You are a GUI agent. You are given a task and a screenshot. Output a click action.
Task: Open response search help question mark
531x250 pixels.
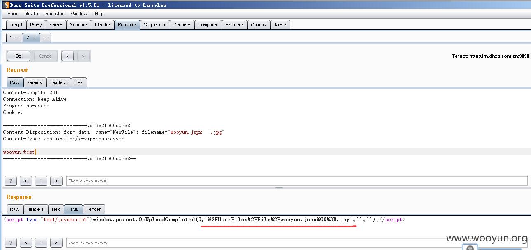coord(10,243)
